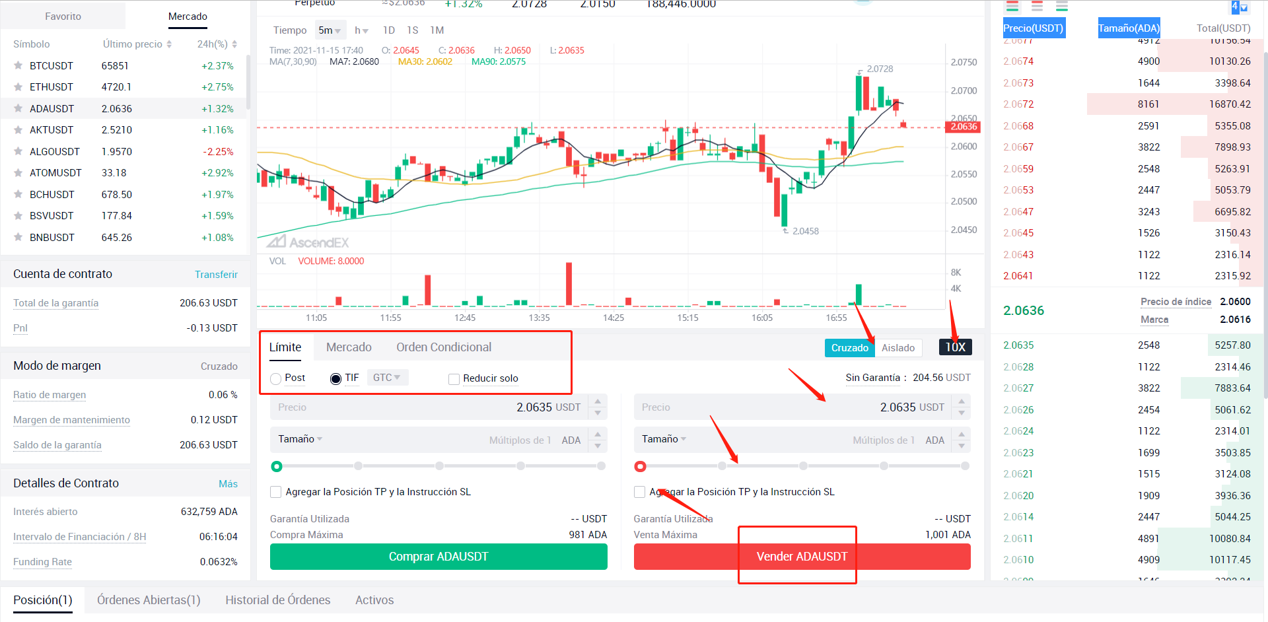Decrease sell price with down arrow
The image size is (1268, 622).
[962, 413]
